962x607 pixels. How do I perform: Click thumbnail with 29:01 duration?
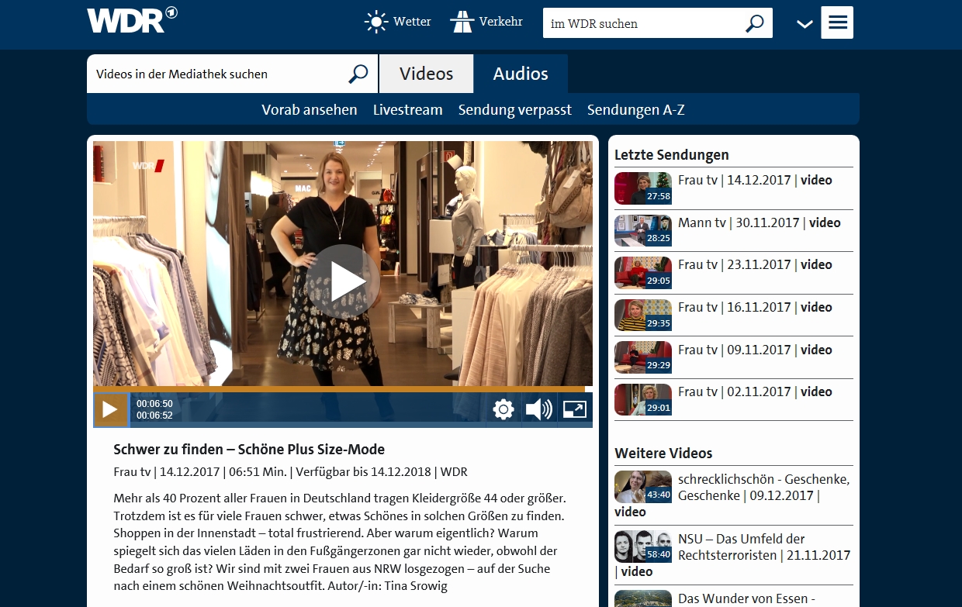[643, 400]
